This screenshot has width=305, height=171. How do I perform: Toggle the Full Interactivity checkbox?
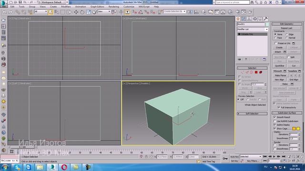tap(279, 107)
